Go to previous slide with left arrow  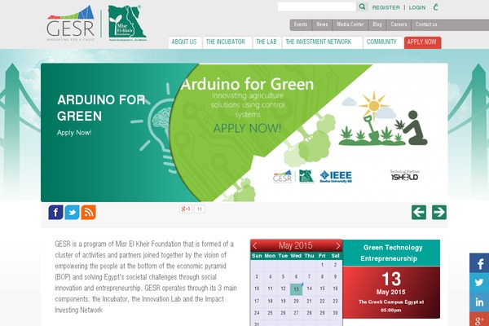click(419, 213)
